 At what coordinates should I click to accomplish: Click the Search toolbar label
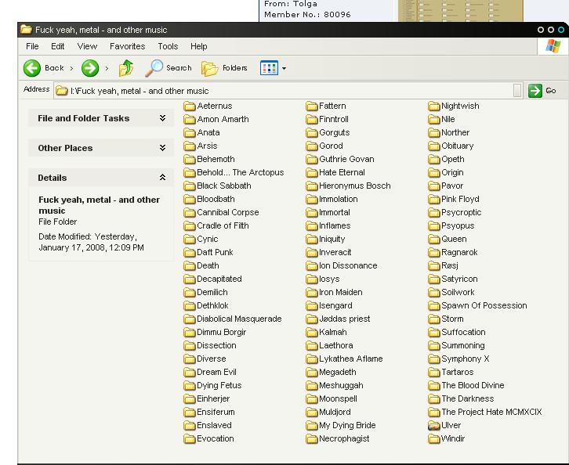click(179, 68)
